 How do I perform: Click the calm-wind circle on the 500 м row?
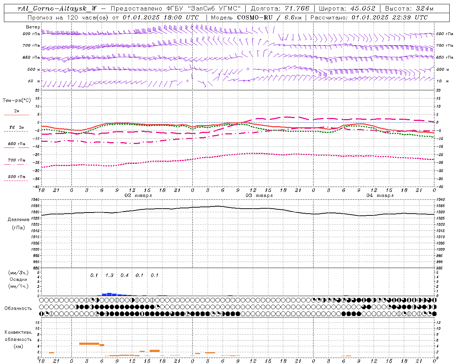pyautogui.click(x=248, y=69)
